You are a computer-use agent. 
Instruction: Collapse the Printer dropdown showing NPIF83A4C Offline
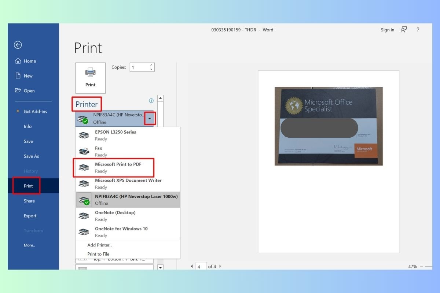[149, 118]
